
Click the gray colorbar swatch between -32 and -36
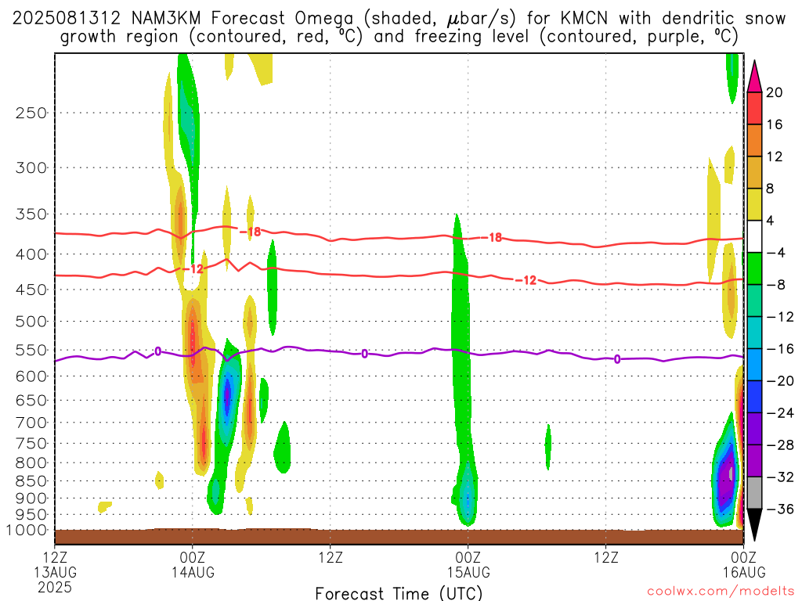(754, 493)
